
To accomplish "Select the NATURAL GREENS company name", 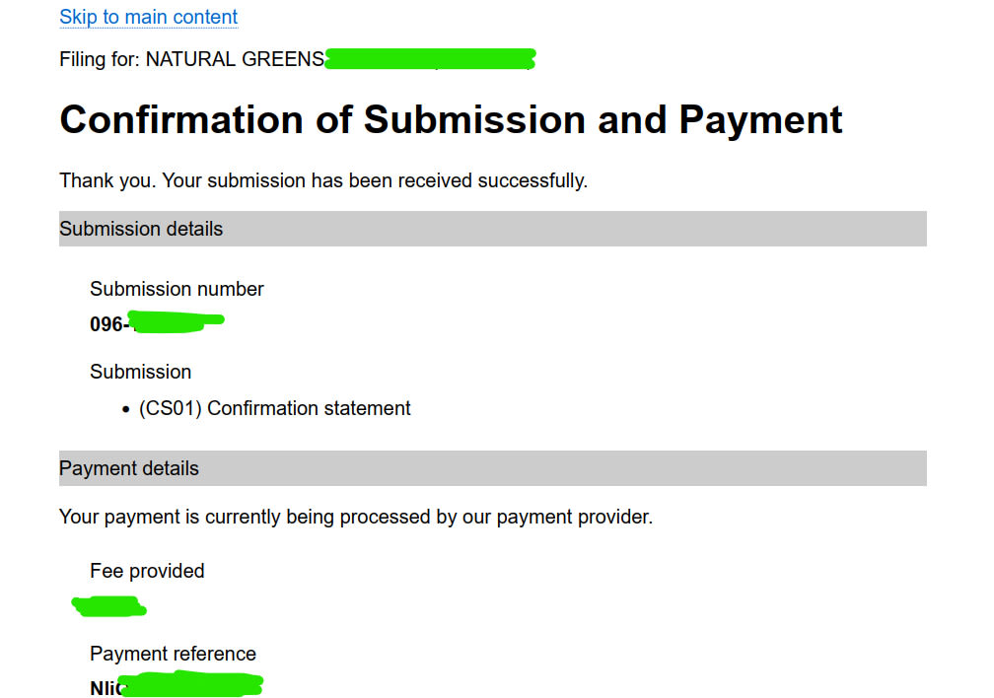I will pos(235,59).
